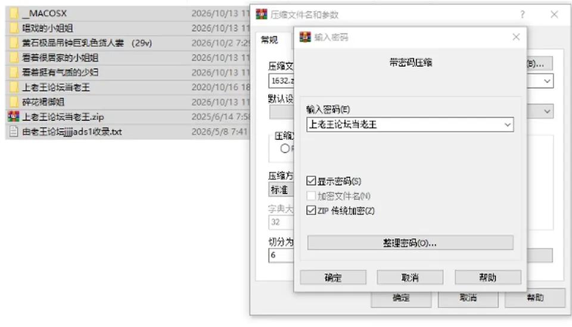Click the (B)... browse button
Image resolution: width=572 pixels, height=327 pixels.
540,63
